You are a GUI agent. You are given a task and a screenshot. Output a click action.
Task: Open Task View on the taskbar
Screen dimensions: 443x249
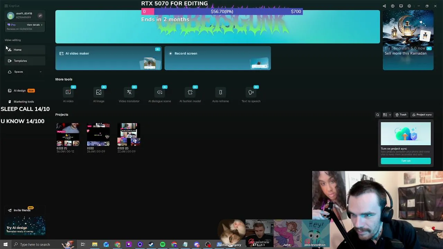83,245
